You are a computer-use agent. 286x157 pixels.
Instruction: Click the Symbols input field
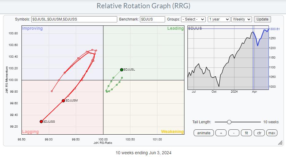pyautogui.click(x=74, y=19)
